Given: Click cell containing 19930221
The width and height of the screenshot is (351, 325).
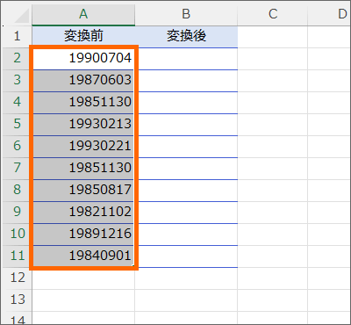Looking at the screenshot, I should click(x=83, y=147).
